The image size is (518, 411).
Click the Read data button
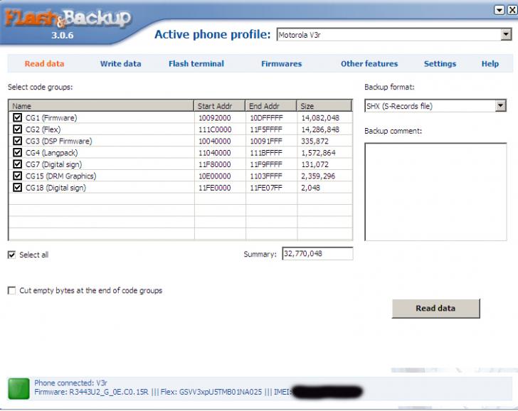[x=435, y=309]
